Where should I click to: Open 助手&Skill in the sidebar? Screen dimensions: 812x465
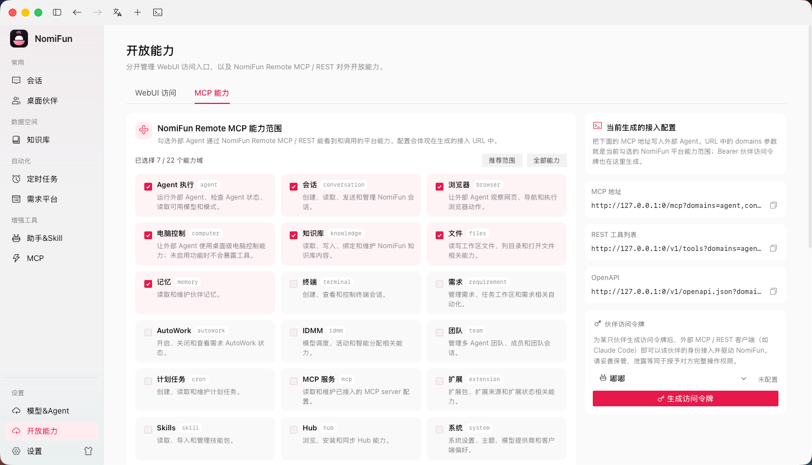click(51, 238)
